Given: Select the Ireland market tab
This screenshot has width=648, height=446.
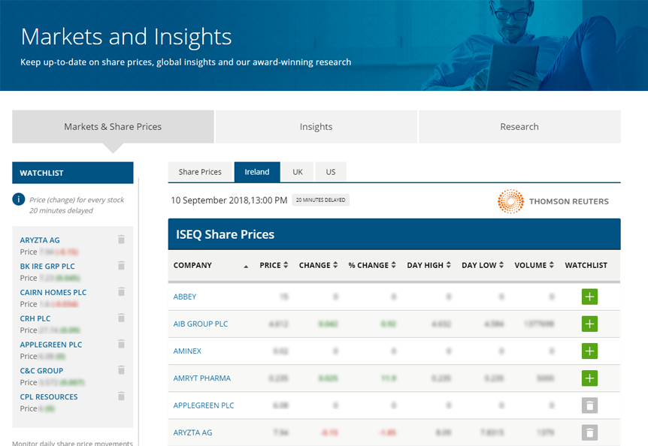Looking at the screenshot, I should 257,172.
